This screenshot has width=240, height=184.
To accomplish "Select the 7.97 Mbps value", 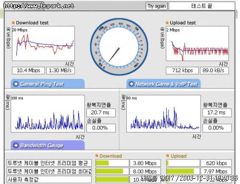I will pos(216,171).
